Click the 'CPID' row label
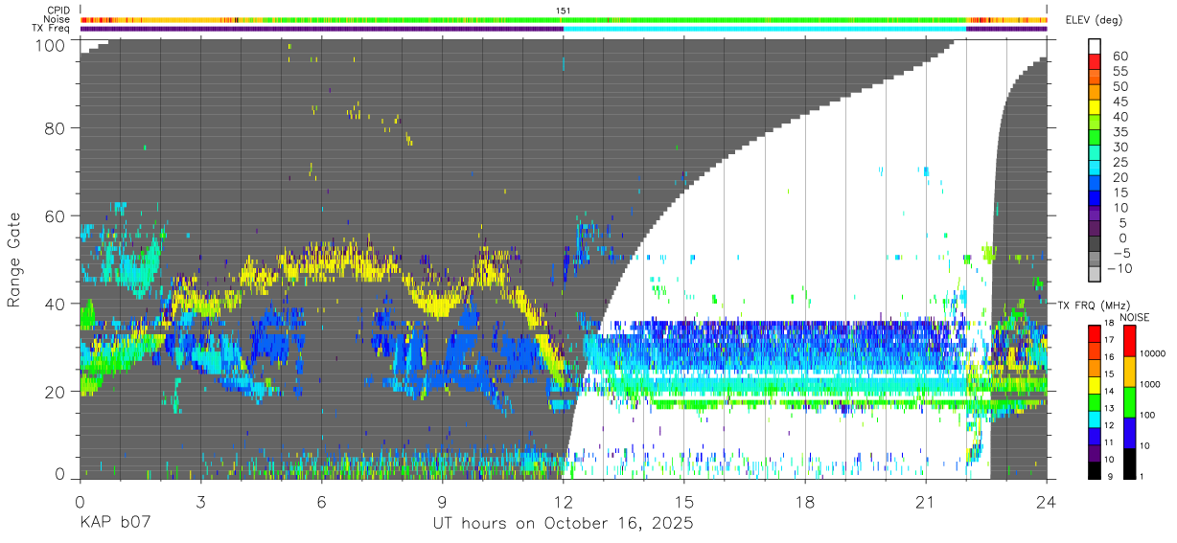1177x543 pixels. point(58,11)
